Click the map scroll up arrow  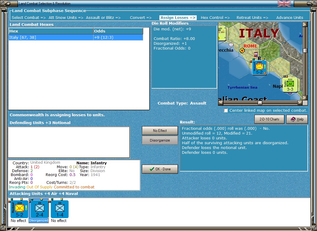point(305,24)
